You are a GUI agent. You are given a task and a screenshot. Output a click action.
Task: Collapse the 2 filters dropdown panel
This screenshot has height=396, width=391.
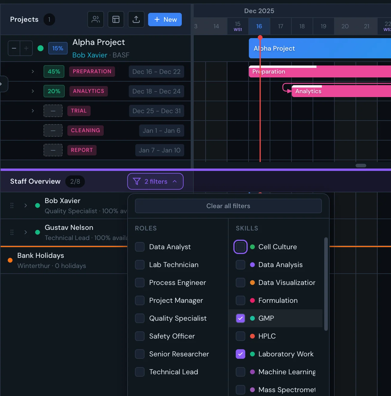(x=174, y=181)
